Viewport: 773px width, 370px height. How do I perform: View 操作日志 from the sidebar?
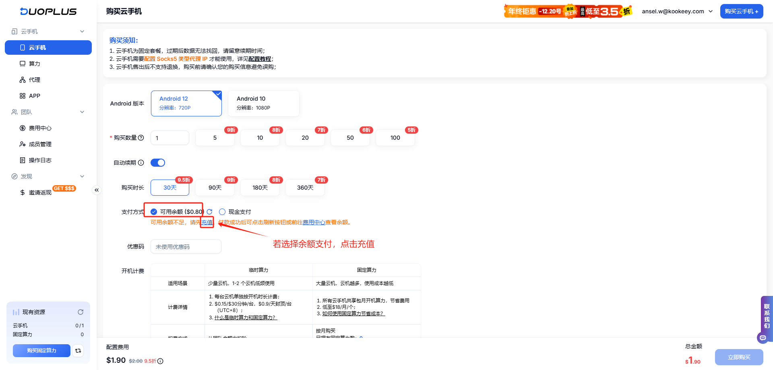click(x=40, y=160)
